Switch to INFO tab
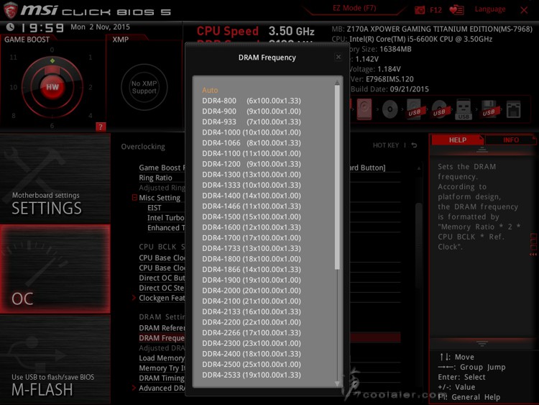The image size is (539, 405). pyautogui.click(x=511, y=140)
